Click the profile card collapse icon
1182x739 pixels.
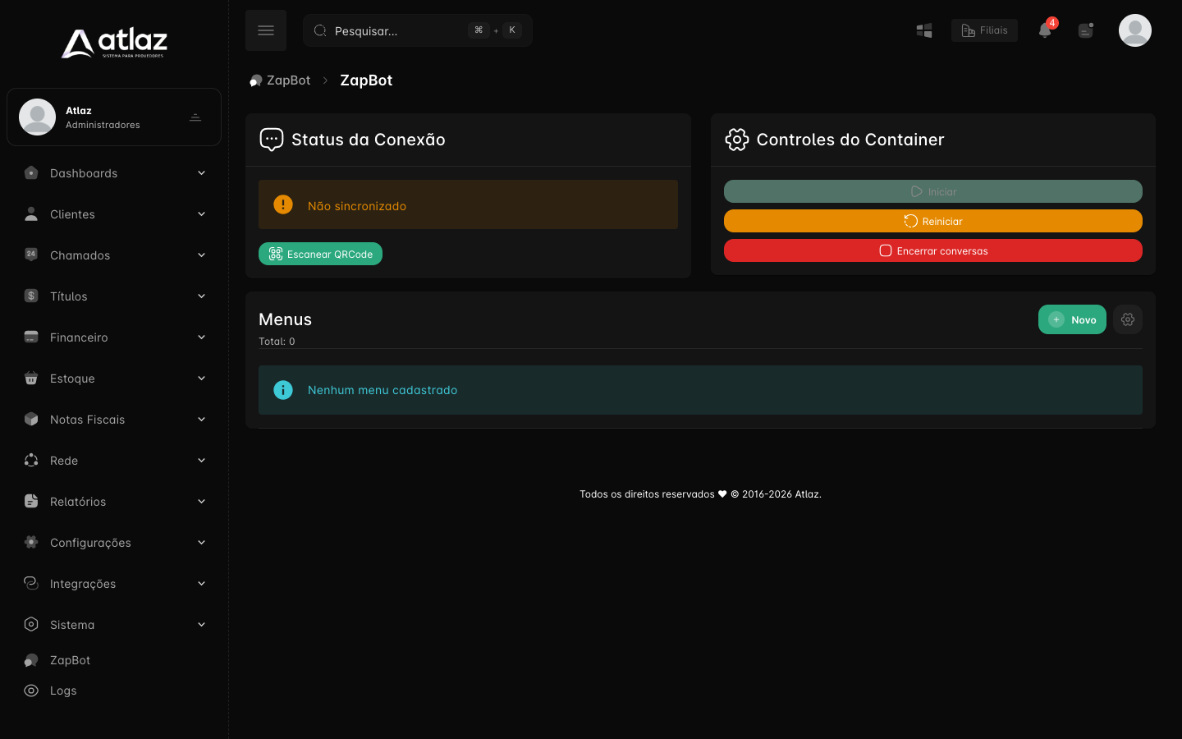click(195, 117)
